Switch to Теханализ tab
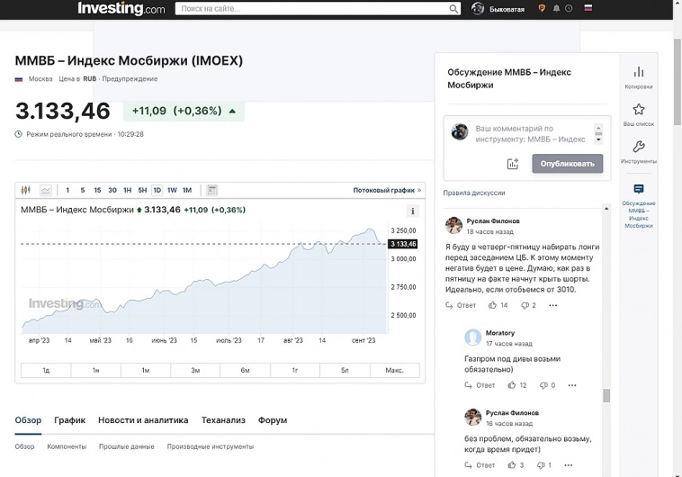Image resolution: width=682 pixels, height=477 pixels. point(223,420)
